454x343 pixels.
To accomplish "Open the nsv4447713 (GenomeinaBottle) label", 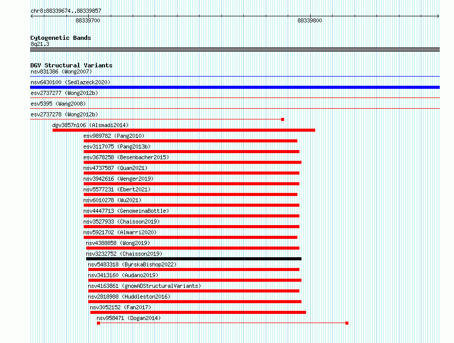I will [x=126, y=211].
